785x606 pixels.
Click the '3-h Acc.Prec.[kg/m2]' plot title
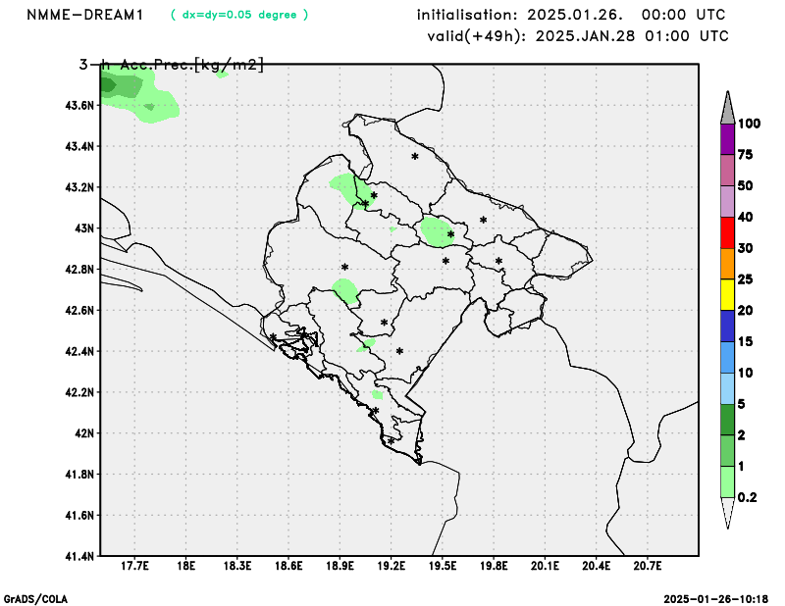click(x=171, y=65)
